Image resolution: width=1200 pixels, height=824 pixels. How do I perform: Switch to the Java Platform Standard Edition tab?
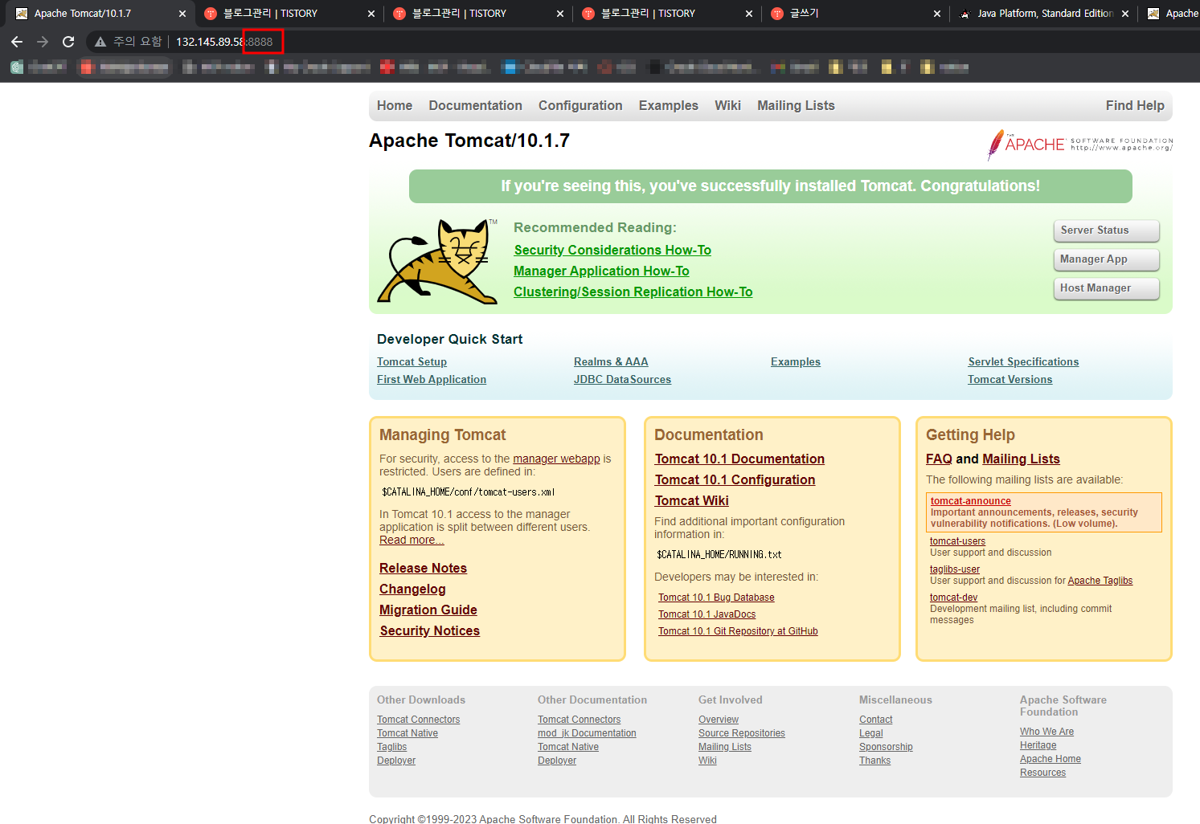1045,14
